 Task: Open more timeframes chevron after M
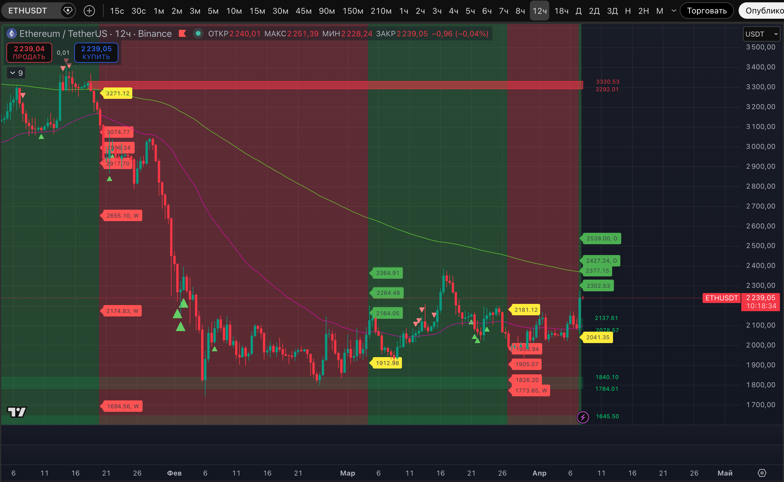pyautogui.click(x=674, y=11)
